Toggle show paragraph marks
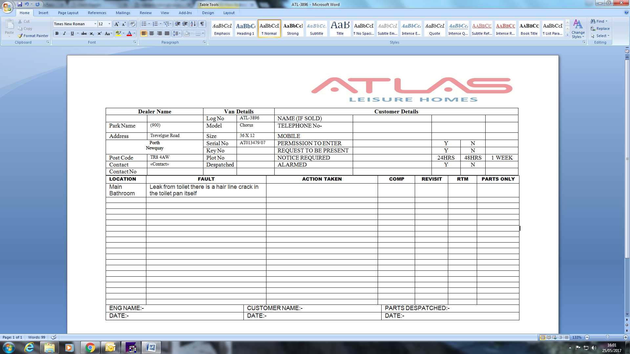This screenshot has height=354, width=630. pyautogui.click(x=202, y=24)
